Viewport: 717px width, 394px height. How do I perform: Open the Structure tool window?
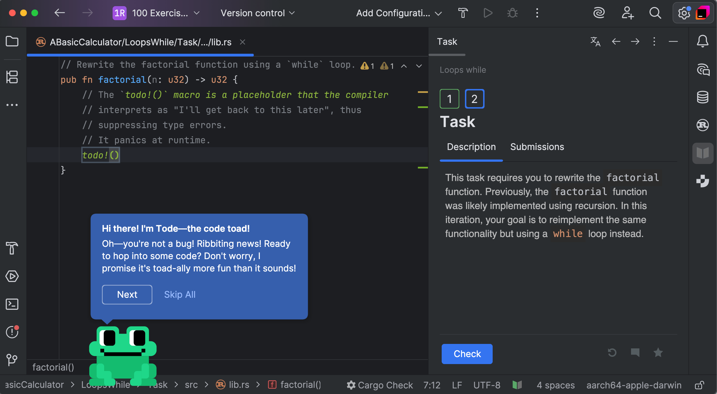coord(12,77)
